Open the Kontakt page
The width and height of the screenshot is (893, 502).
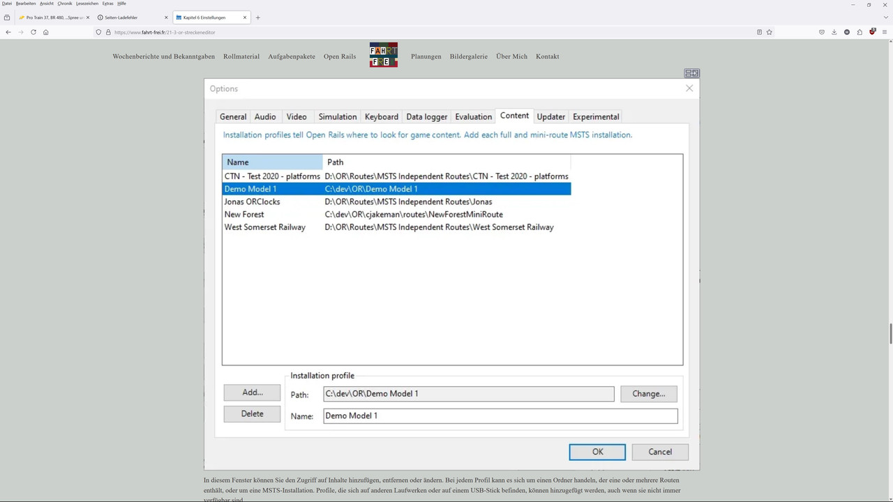[548, 56]
